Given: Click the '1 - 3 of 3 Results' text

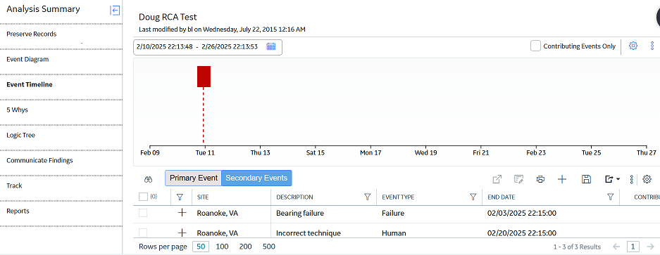Looking at the screenshot, I should click(577, 247).
